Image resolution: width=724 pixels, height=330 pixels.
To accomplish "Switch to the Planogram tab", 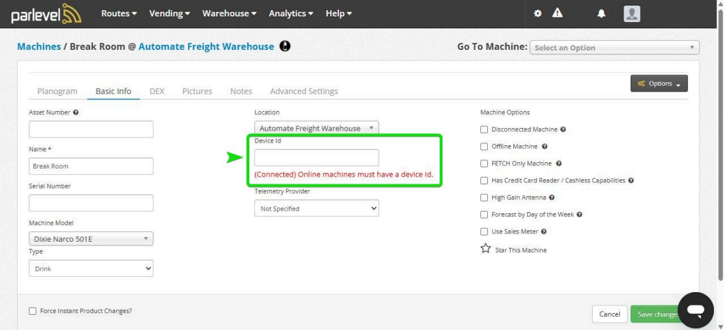I will pos(57,91).
